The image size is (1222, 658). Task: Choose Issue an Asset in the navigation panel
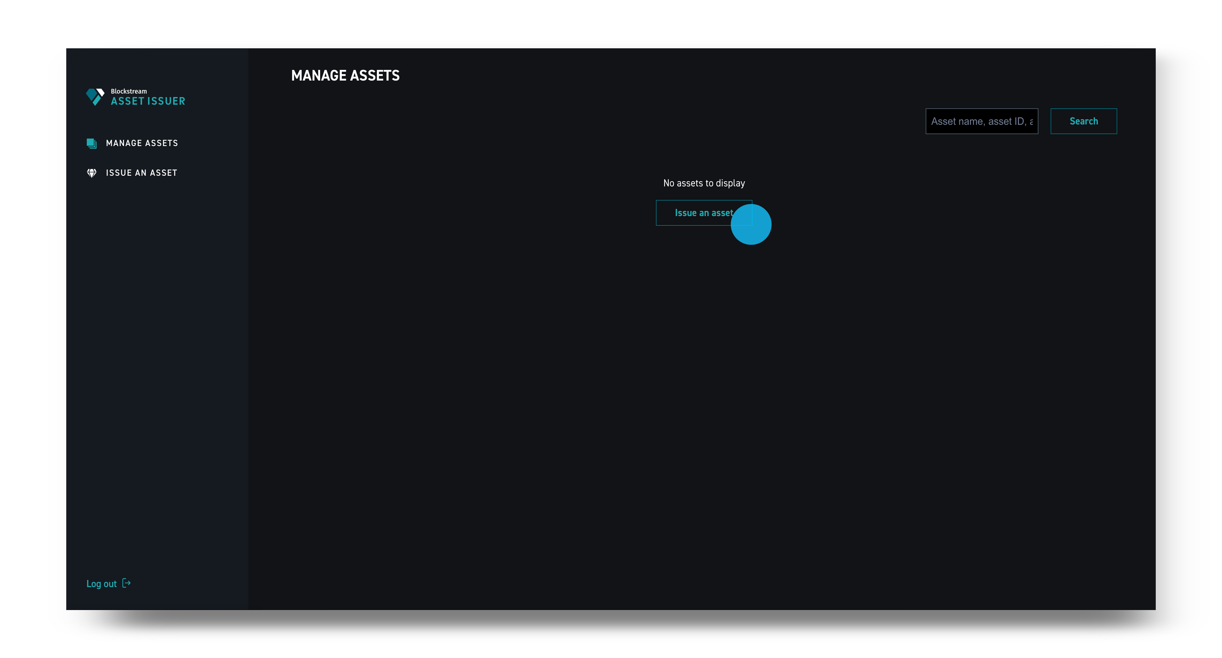coord(141,173)
